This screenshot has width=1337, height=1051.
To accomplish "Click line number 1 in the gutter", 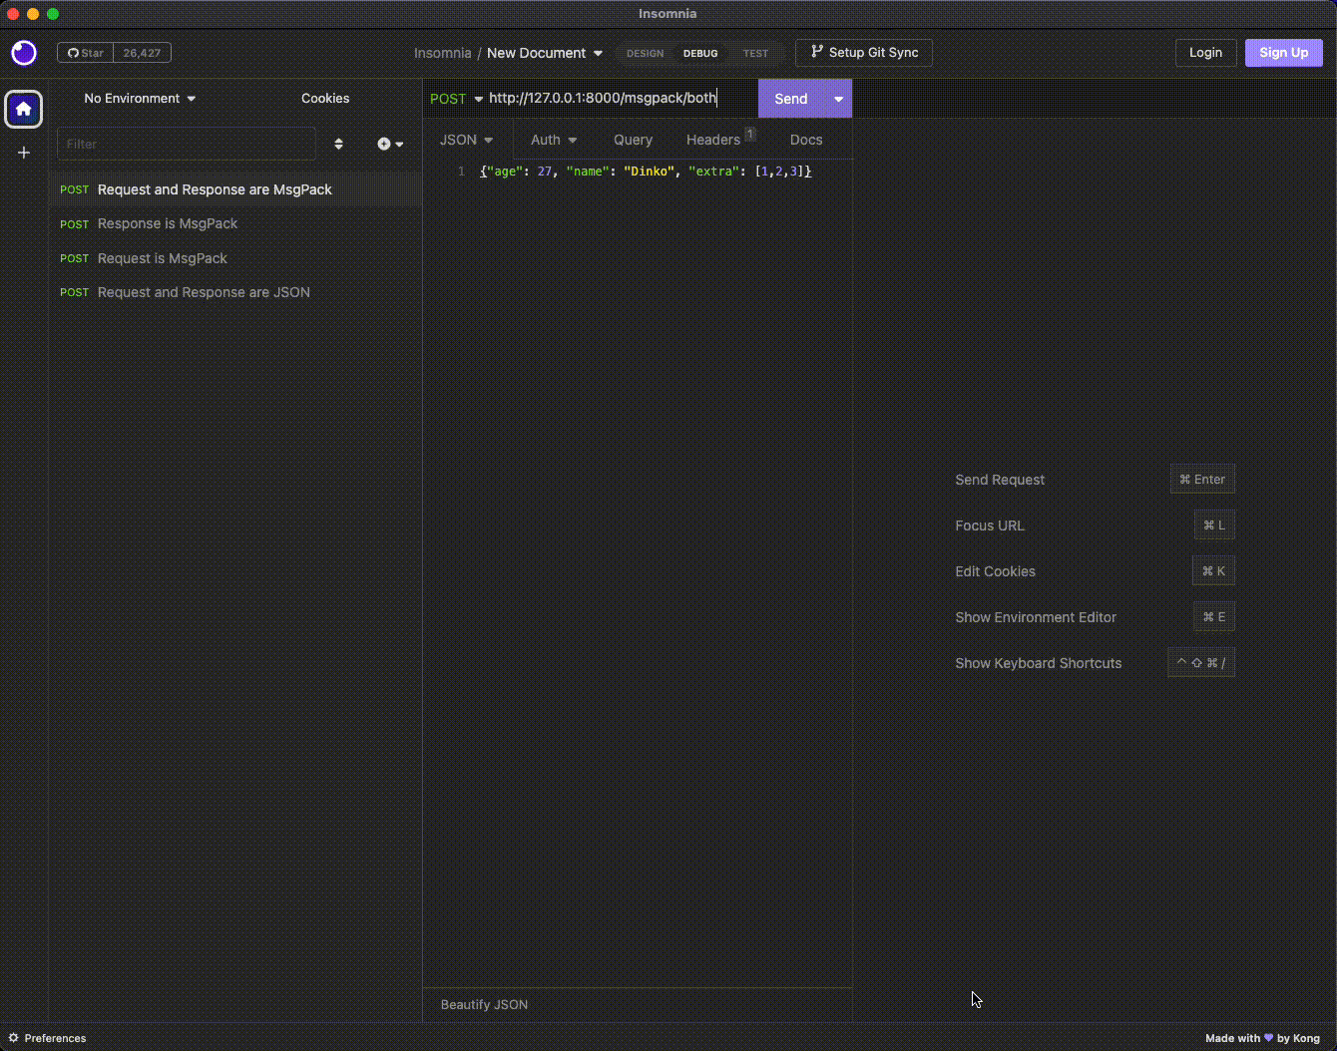I will coord(461,172).
